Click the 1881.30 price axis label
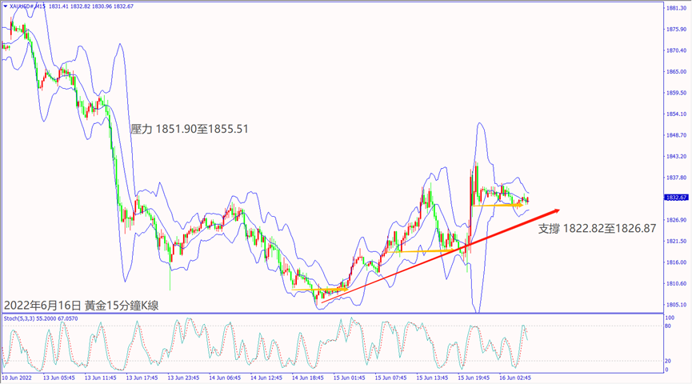The image size is (692, 384). coord(675,8)
